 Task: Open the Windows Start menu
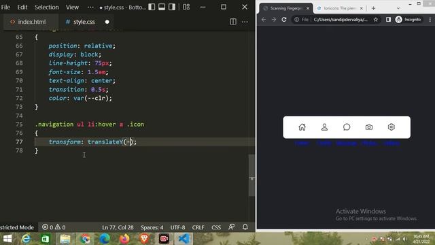click(x=7, y=239)
